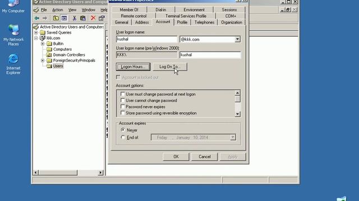Click the Users folder icon in tree
This screenshot has width=359, height=201.
49,66
